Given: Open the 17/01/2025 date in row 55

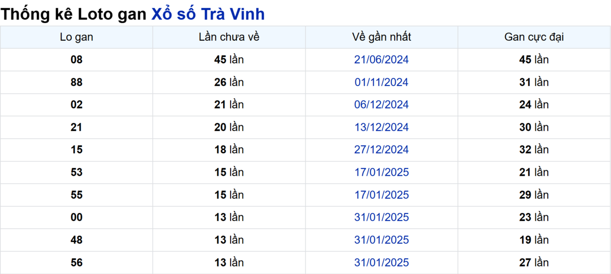Looking at the screenshot, I should (x=381, y=195).
